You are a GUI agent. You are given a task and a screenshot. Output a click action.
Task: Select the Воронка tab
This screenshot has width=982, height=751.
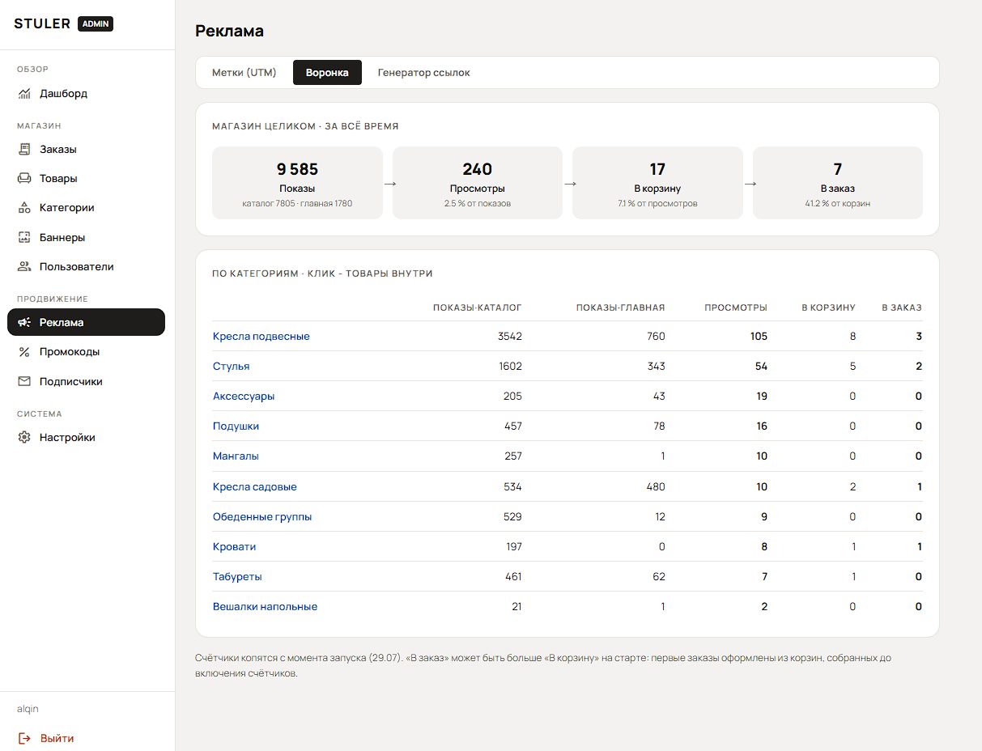(327, 73)
